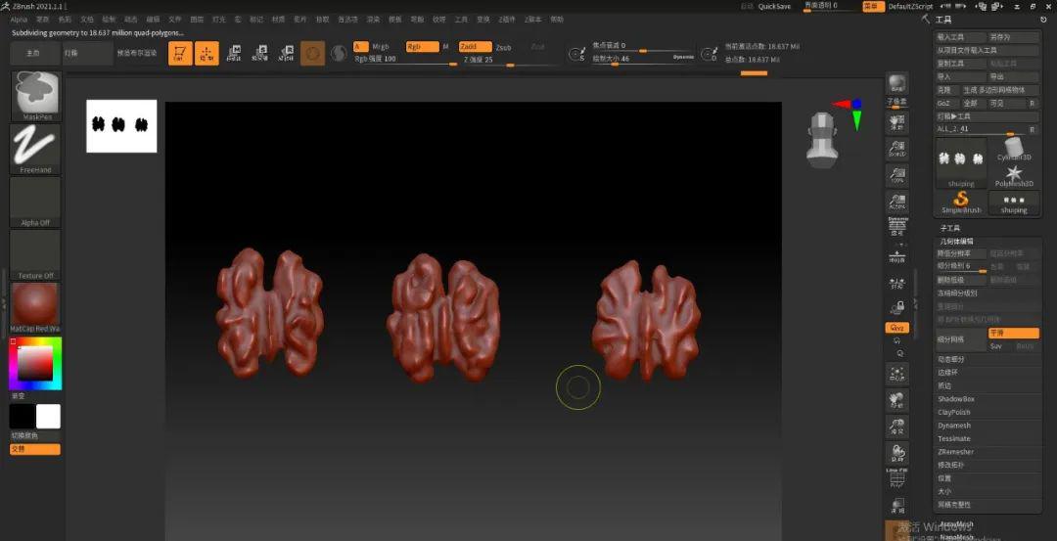Toggle the Zsub mode button

point(504,47)
